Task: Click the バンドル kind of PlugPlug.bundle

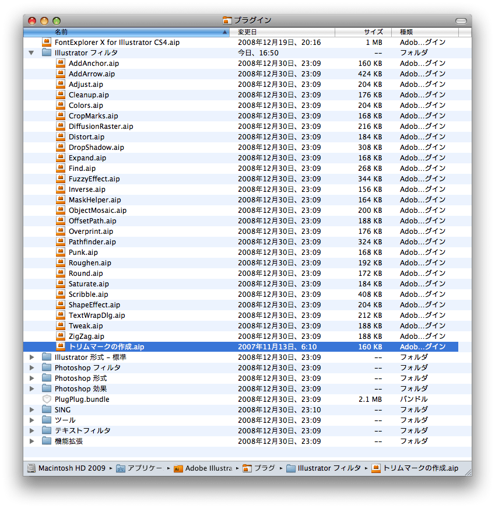Action: click(x=414, y=399)
